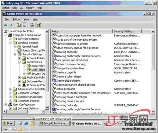158x133 pixels.
Task: Click the Scripts (Startup/Shutdown) icon
Action: (19, 50)
